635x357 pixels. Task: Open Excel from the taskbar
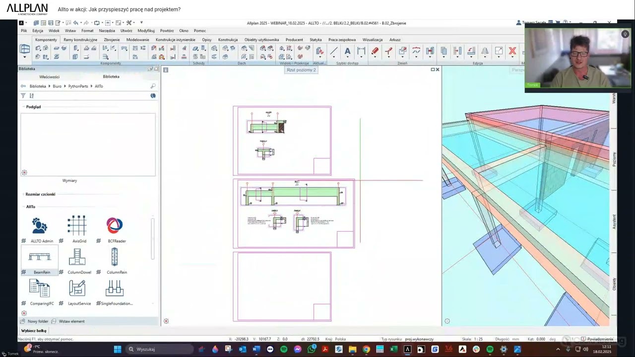coord(393,349)
